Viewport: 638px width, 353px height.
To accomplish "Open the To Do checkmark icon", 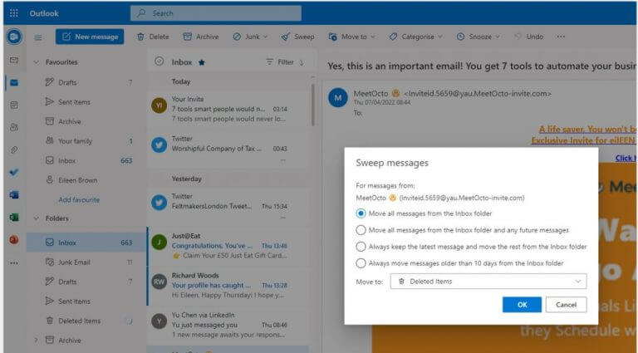I will (14, 172).
